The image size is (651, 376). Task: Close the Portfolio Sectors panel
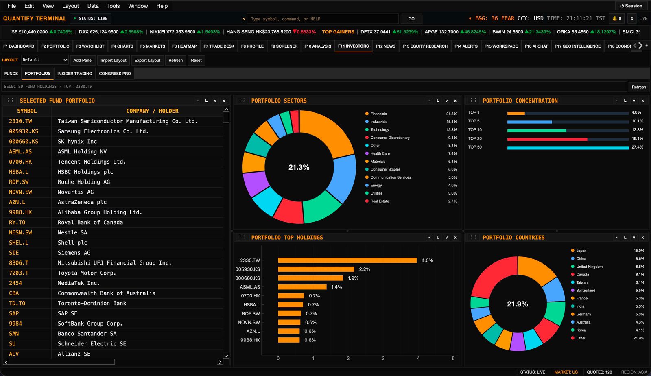coord(455,101)
